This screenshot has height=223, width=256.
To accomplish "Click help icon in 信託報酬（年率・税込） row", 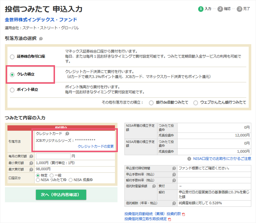I will tap(174, 203).
